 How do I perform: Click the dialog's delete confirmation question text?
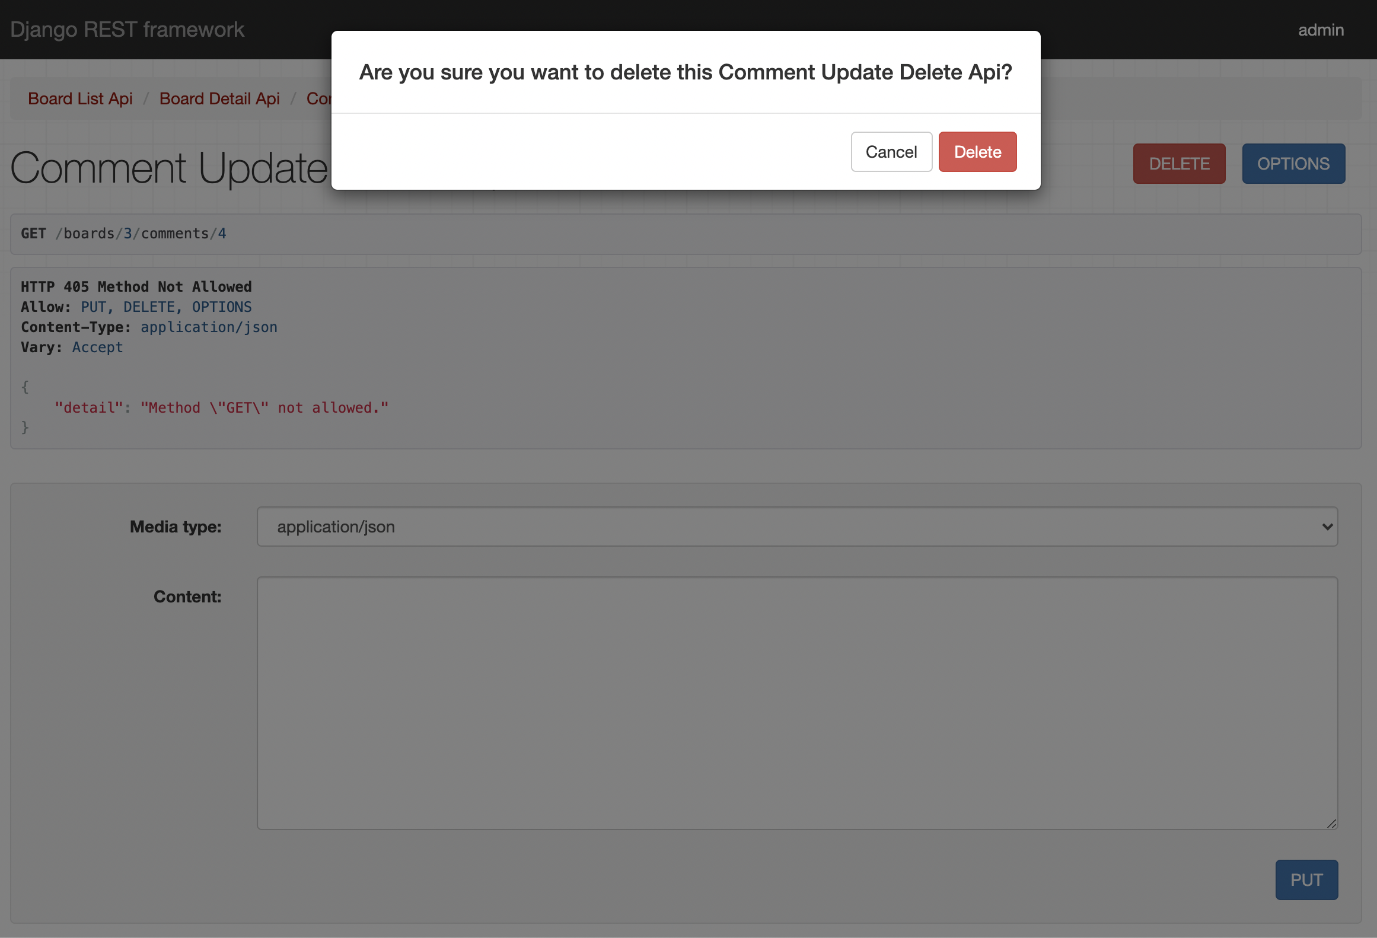[685, 72]
